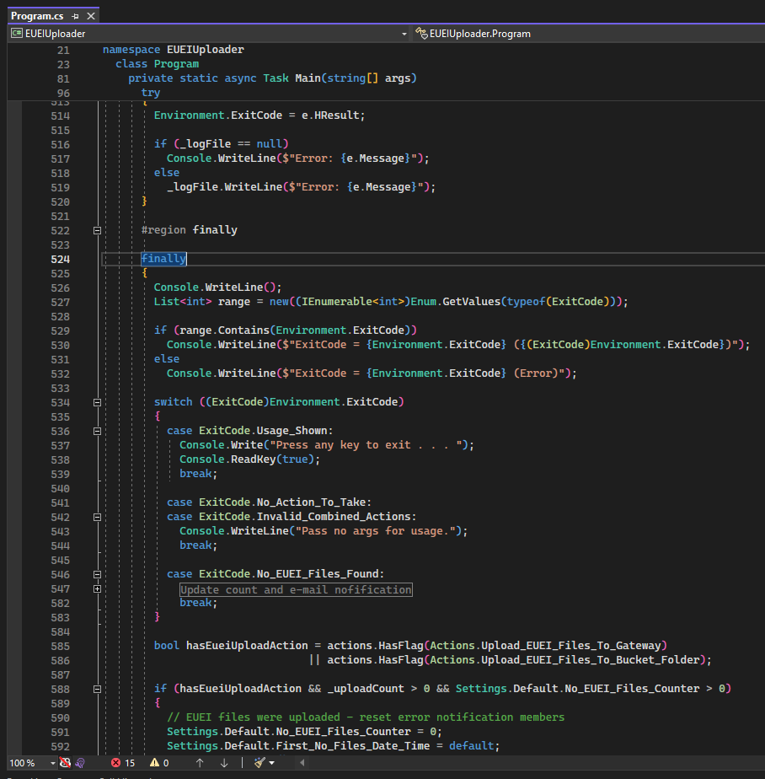765x779 pixels.
Task: Collapse the if block at line 588
Action: (97, 689)
